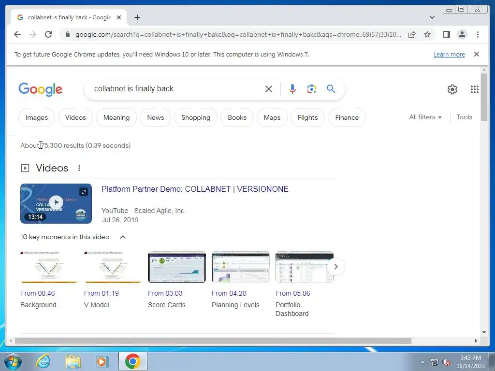Launch Internet Explorer from taskbar
The width and height of the screenshot is (495, 371).
[x=43, y=361]
